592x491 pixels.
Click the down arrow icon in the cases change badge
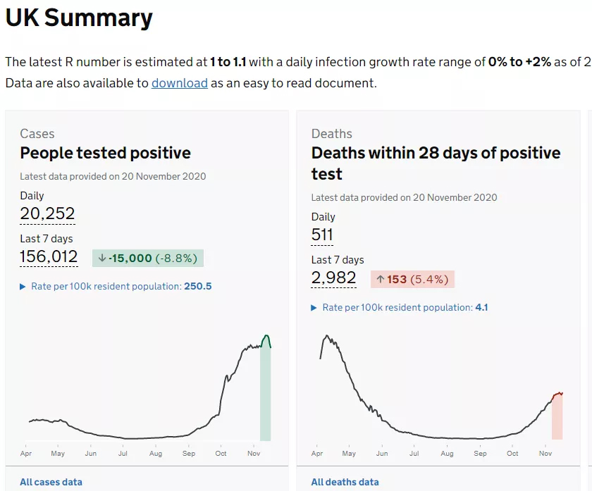click(x=102, y=258)
